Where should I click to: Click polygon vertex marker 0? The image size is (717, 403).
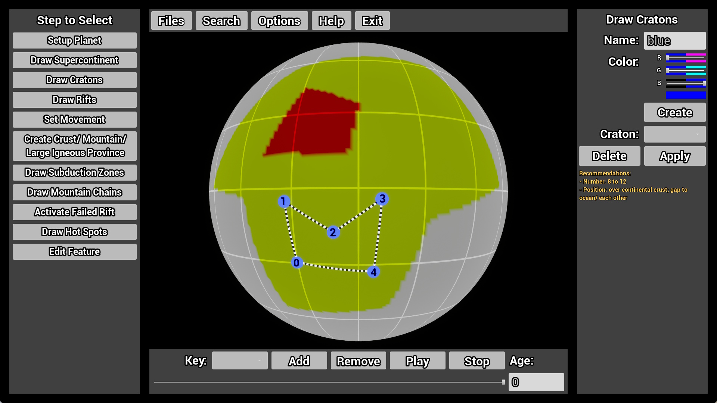pyautogui.click(x=297, y=263)
